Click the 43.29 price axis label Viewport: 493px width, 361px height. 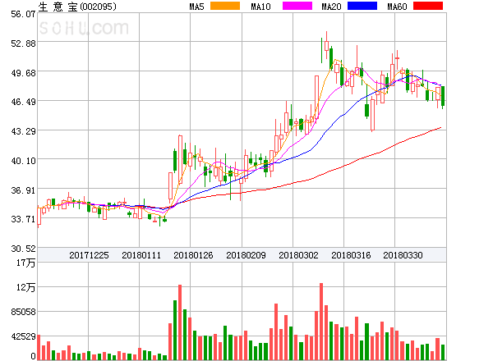23,131
